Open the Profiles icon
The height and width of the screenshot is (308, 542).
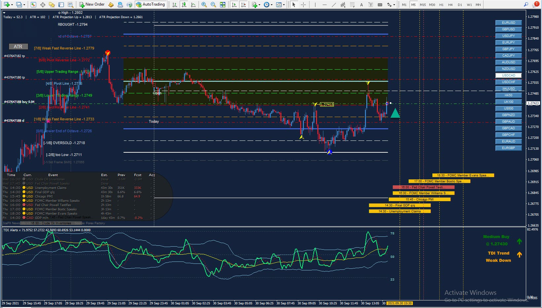click(x=19, y=5)
